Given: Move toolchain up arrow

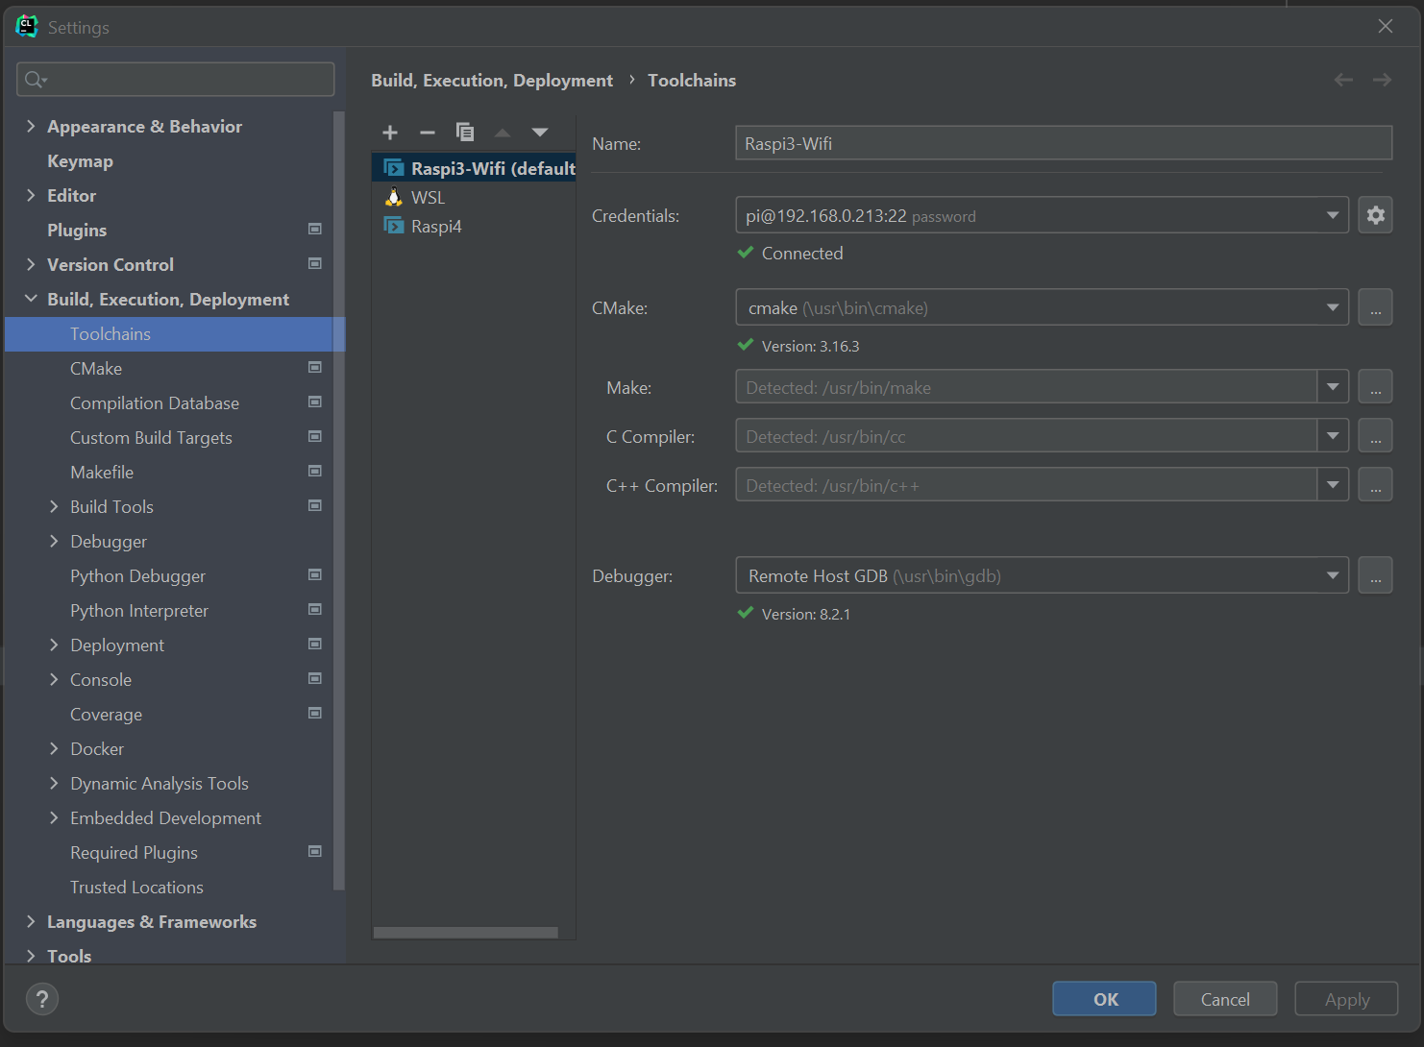Looking at the screenshot, I should (x=503, y=133).
